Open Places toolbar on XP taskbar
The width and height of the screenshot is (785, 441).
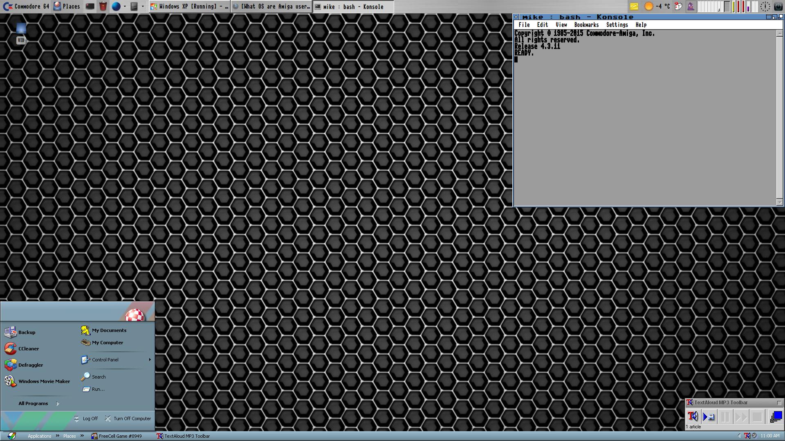70,436
